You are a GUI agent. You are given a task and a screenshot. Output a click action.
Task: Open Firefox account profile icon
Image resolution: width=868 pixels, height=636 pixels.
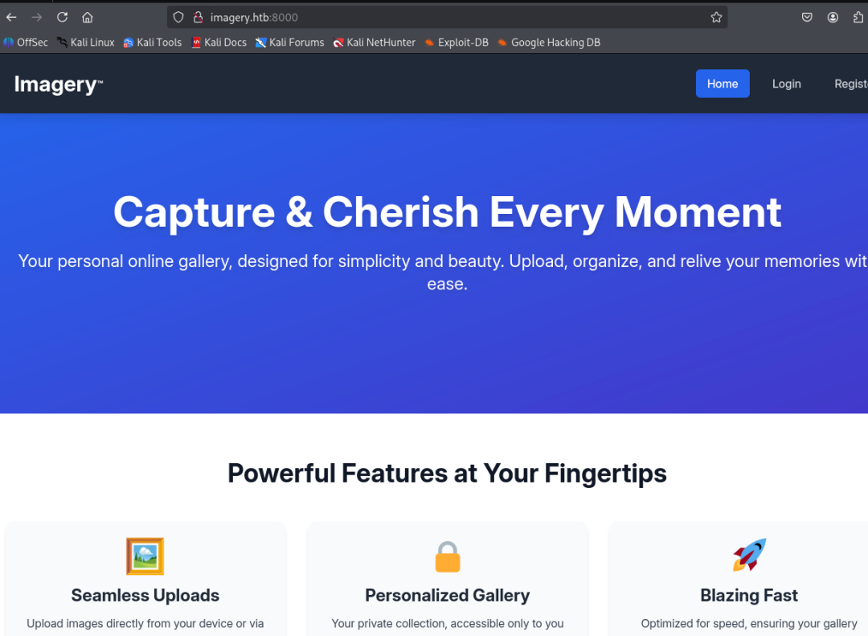[833, 17]
